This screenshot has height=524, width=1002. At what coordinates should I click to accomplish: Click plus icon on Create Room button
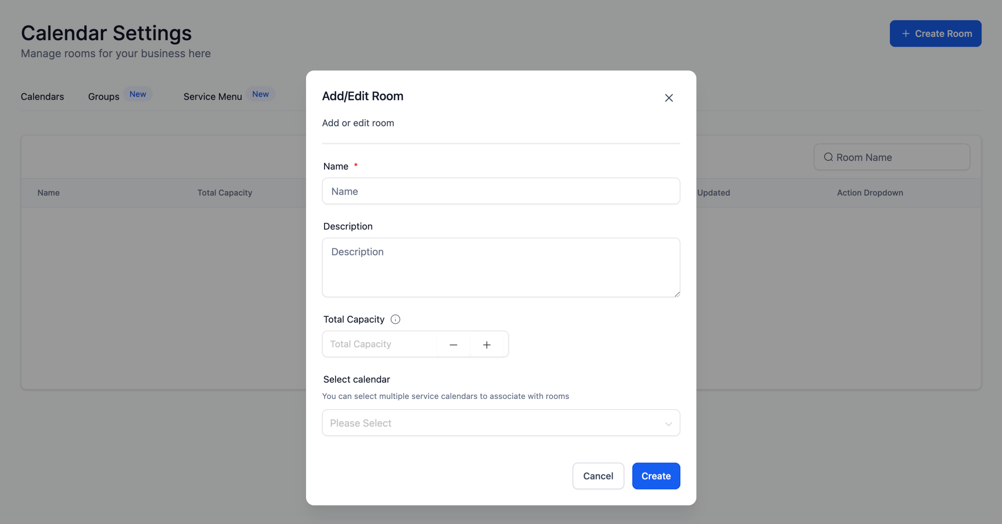pos(906,34)
